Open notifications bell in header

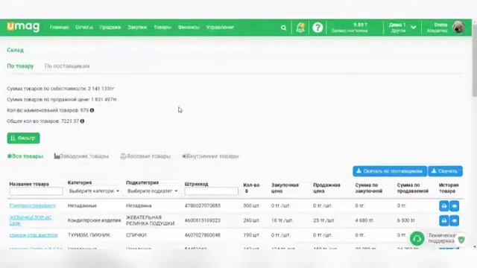300,28
